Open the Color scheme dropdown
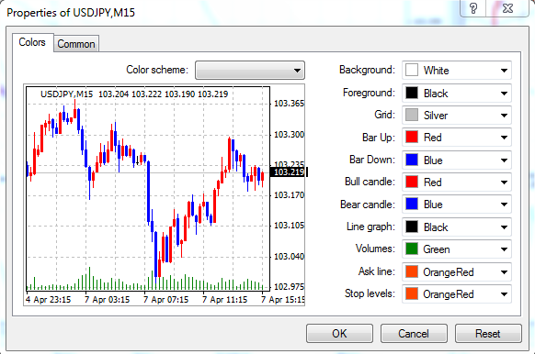 pyautogui.click(x=250, y=71)
